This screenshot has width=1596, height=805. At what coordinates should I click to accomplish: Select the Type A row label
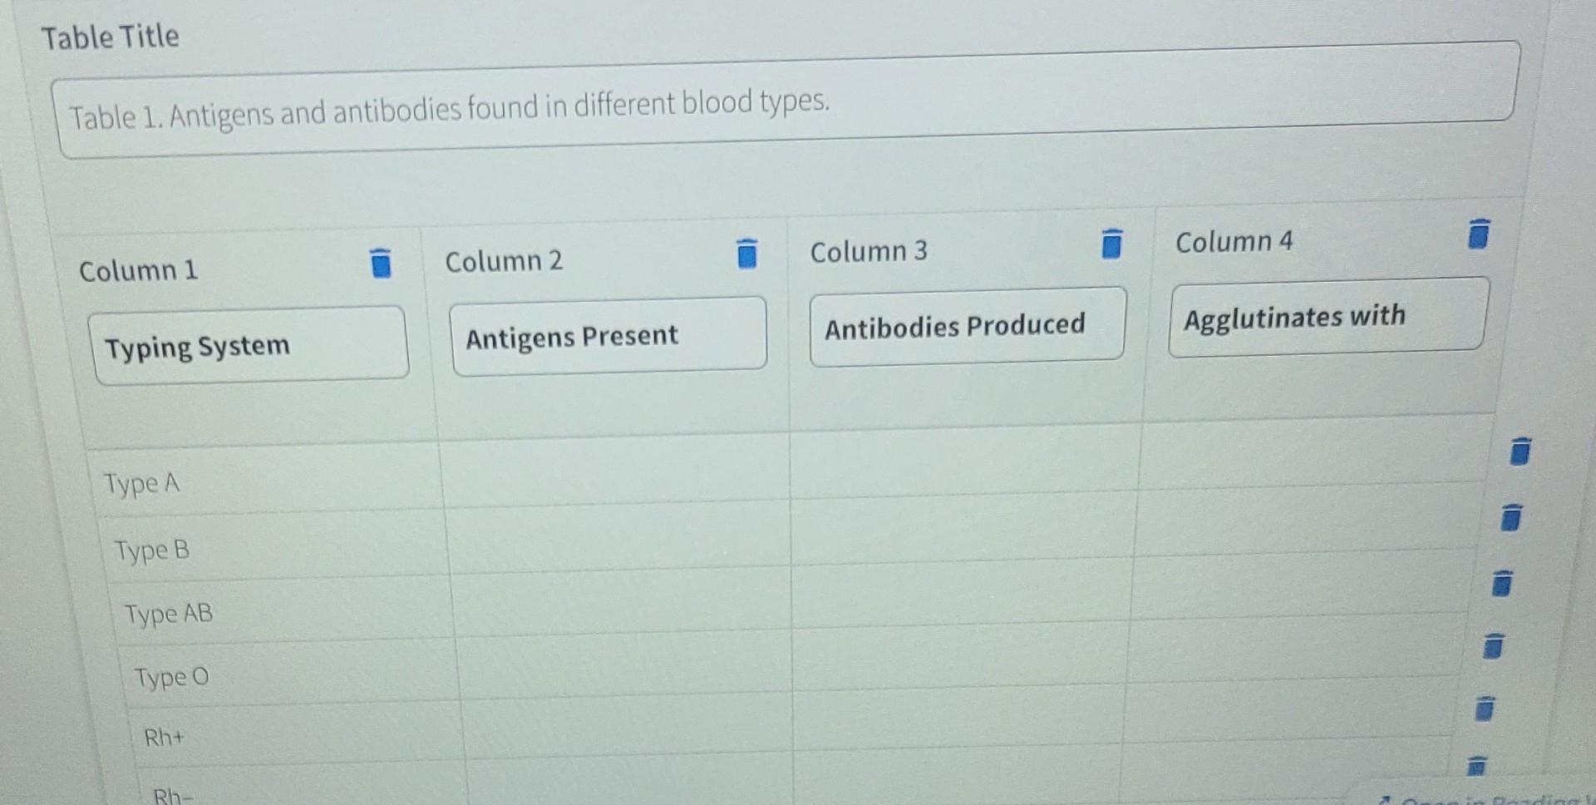point(143,483)
